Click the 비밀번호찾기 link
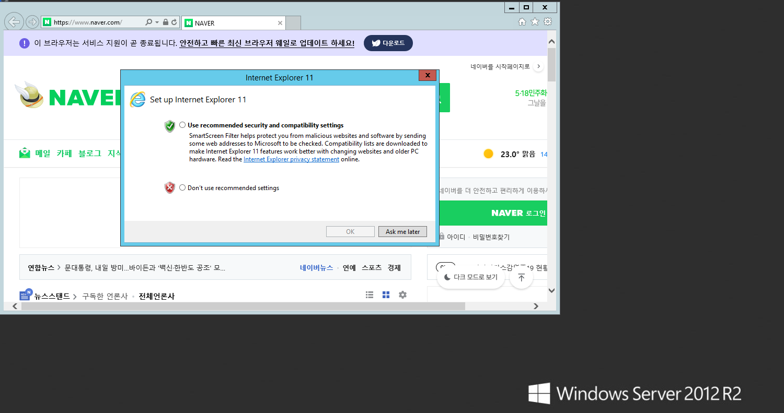 [x=491, y=237]
